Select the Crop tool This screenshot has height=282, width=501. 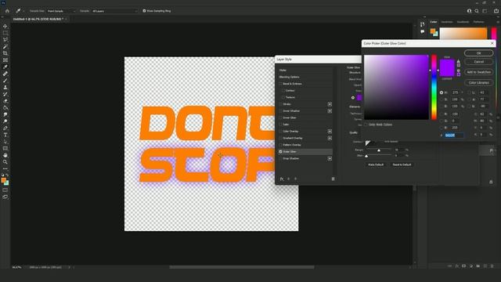coord(5,53)
